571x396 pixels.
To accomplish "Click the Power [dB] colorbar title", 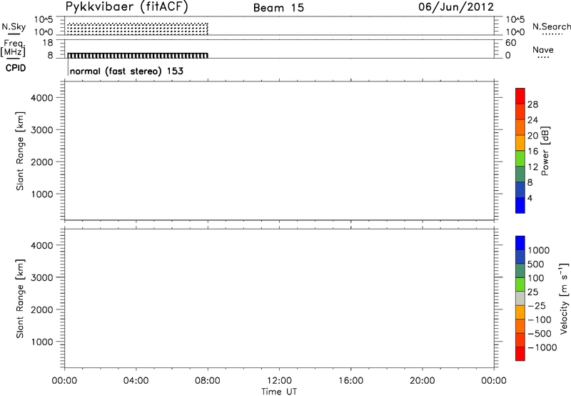I will (545, 151).
